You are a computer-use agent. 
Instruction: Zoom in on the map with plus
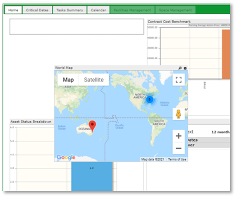179,136
